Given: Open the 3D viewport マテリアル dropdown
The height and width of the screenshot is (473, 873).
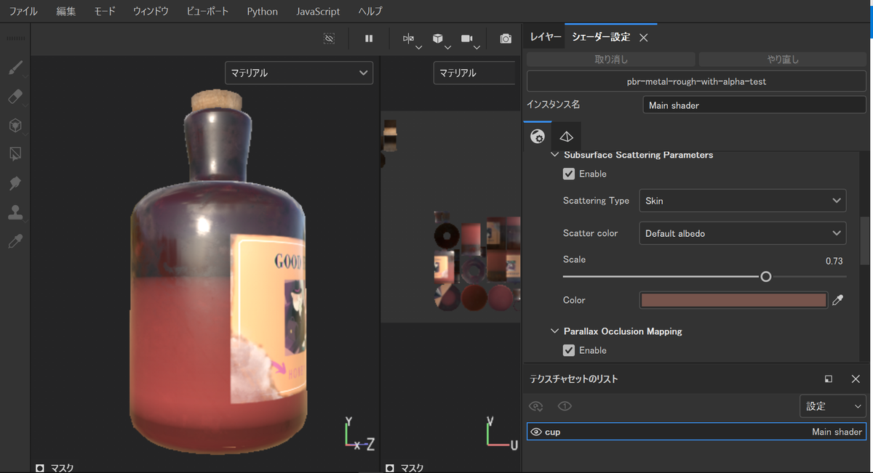Looking at the screenshot, I should tap(299, 73).
